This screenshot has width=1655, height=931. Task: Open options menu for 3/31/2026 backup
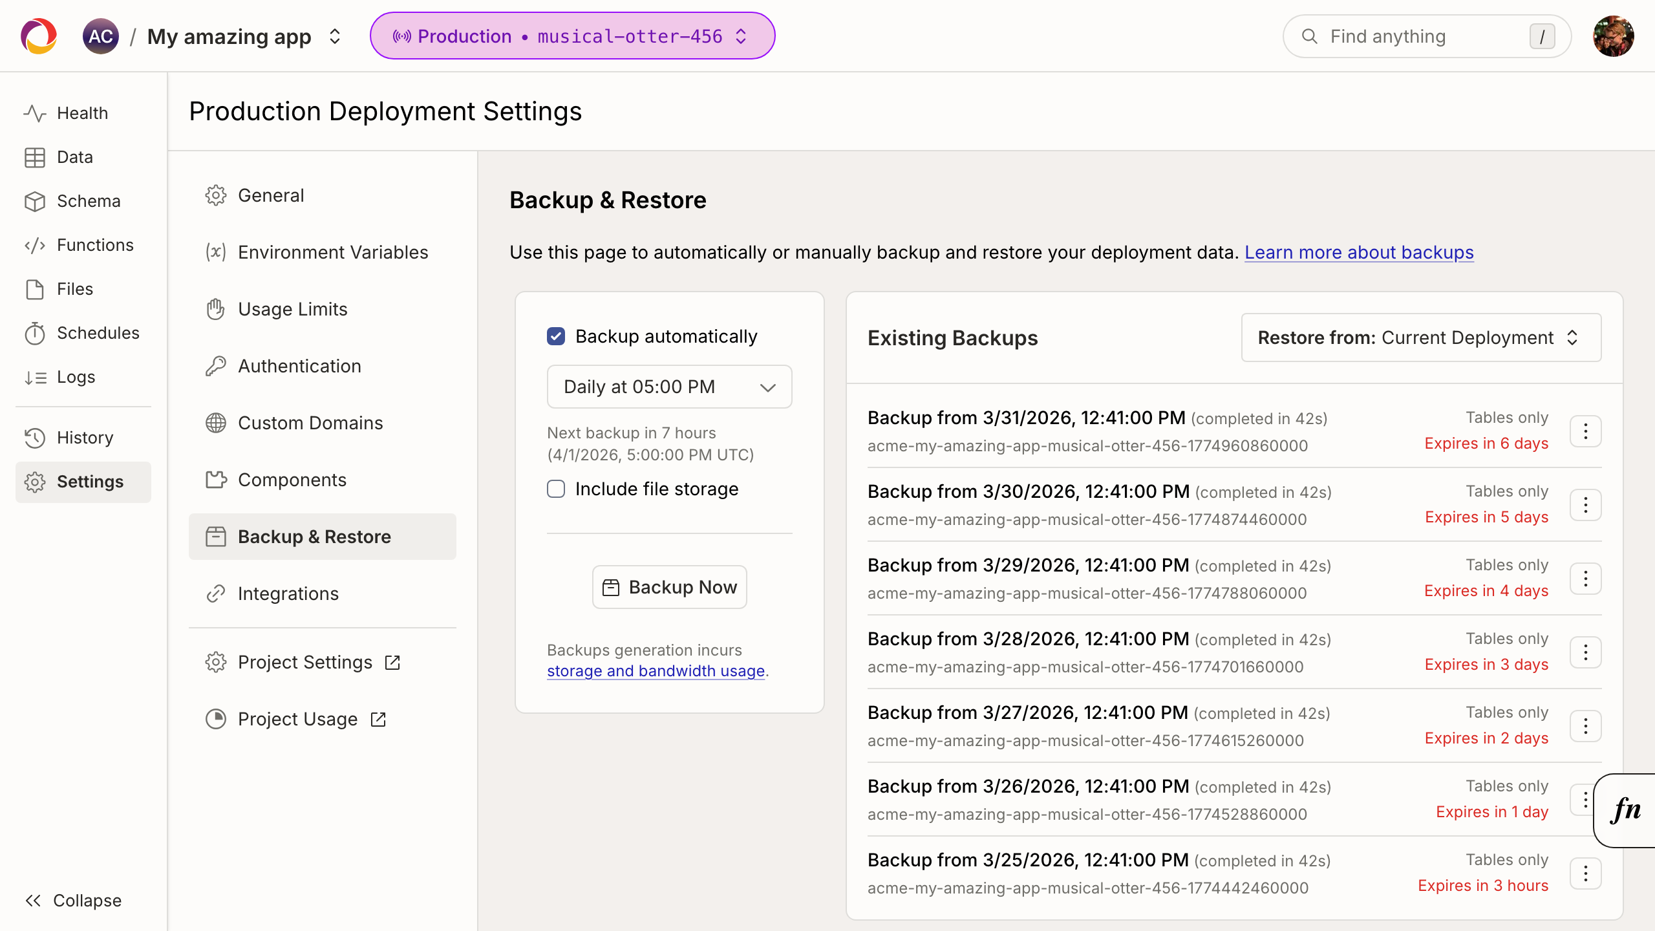point(1586,431)
